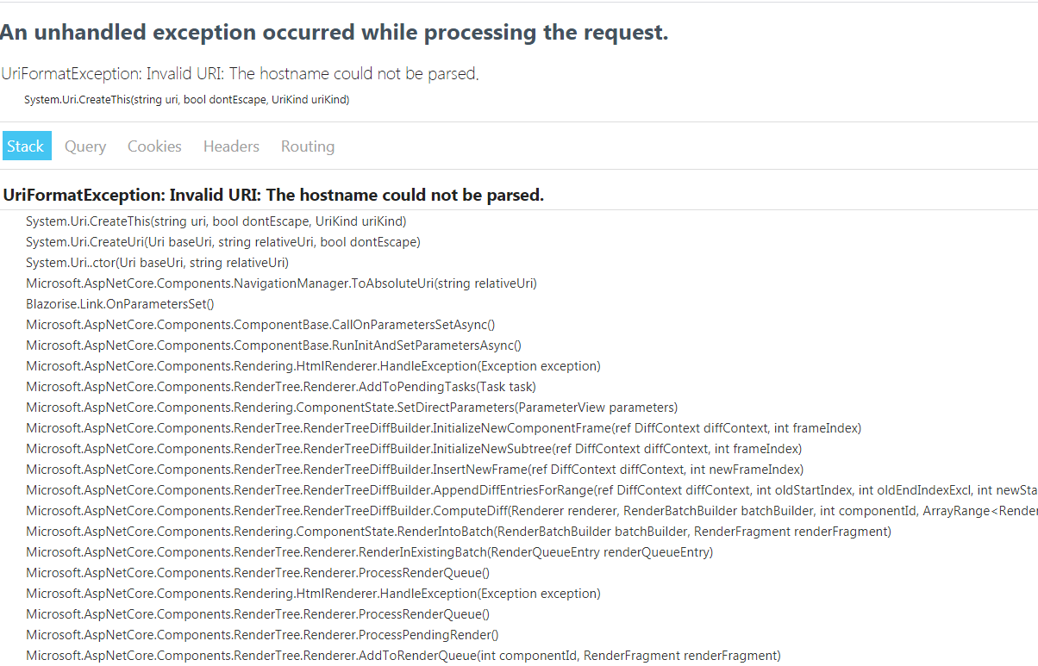Expand the Blazorise.Link.OnParametersSet frame
This screenshot has height=666, width=1038.
tap(120, 303)
